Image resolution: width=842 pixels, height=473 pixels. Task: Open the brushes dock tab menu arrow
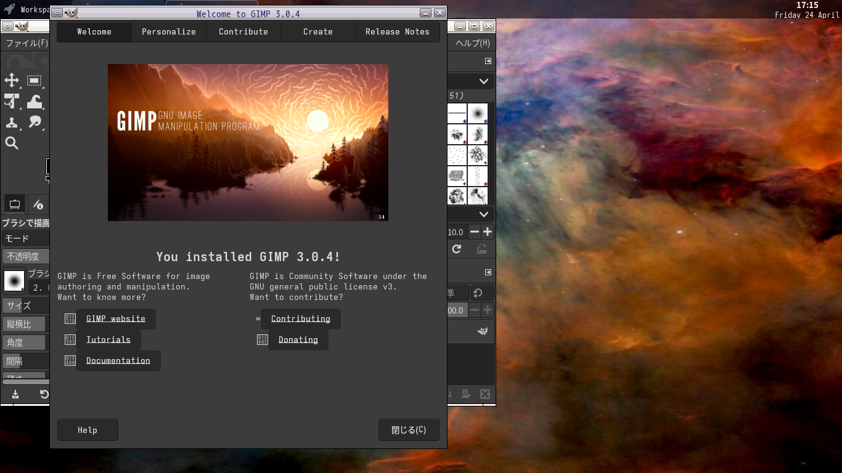pos(488,61)
